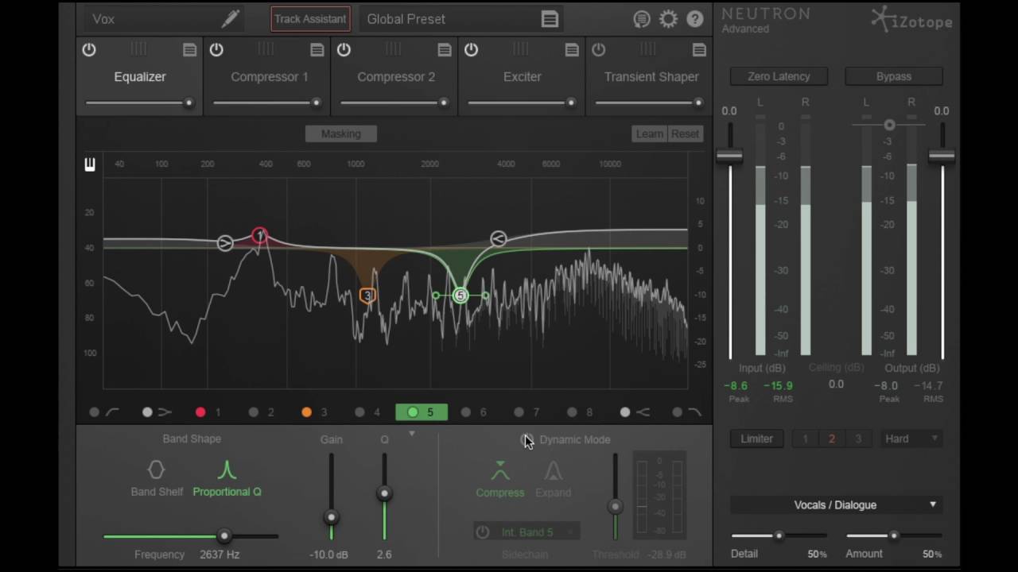
Task: Click the Reset button
Action: click(x=686, y=133)
